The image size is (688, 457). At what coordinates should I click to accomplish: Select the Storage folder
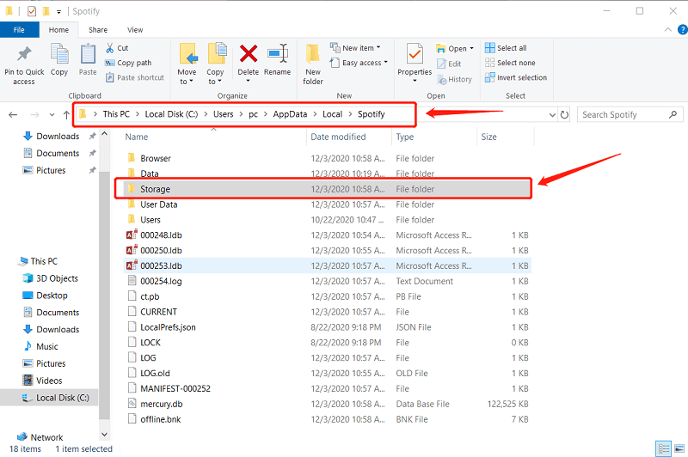(x=327, y=189)
